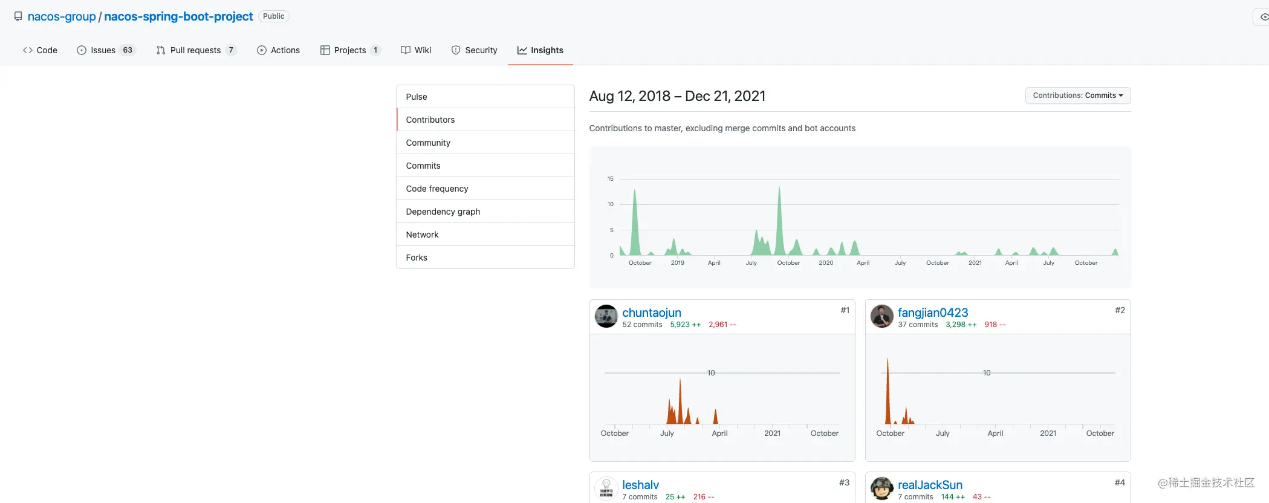The height and width of the screenshot is (503, 1269).
Task: Open the nacos-group organization link
Action: (62, 16)
